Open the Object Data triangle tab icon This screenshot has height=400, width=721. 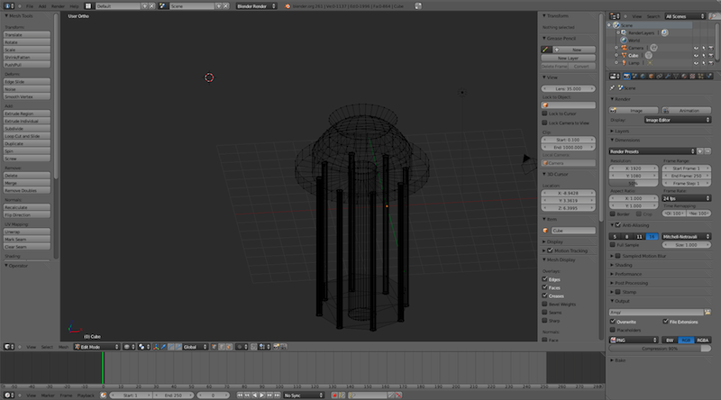(676, 76)
